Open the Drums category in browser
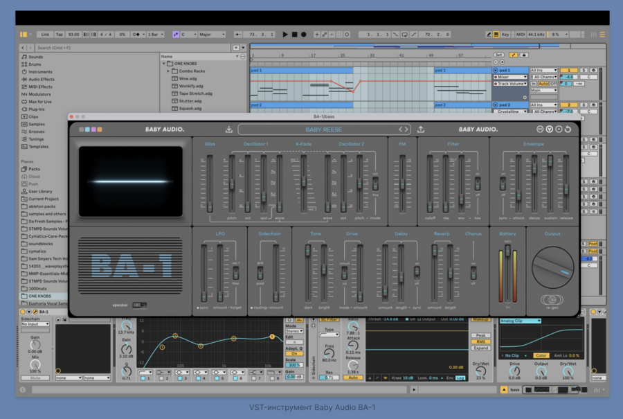Image resolution: width=623 pixels, height=419 pixels. [x=35, y=64]
